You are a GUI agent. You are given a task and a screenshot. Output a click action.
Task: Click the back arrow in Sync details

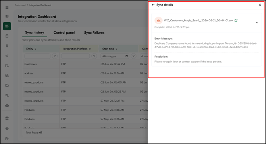tap(153, 5)
